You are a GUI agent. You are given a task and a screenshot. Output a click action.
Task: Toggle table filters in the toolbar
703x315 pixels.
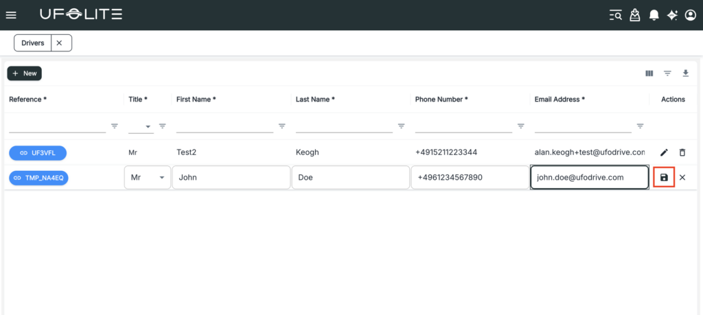click(667, 73)
